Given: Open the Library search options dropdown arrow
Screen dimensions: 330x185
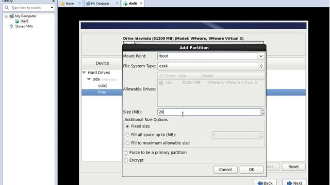Looking at the screenshot, I should (x=52, y=8).
